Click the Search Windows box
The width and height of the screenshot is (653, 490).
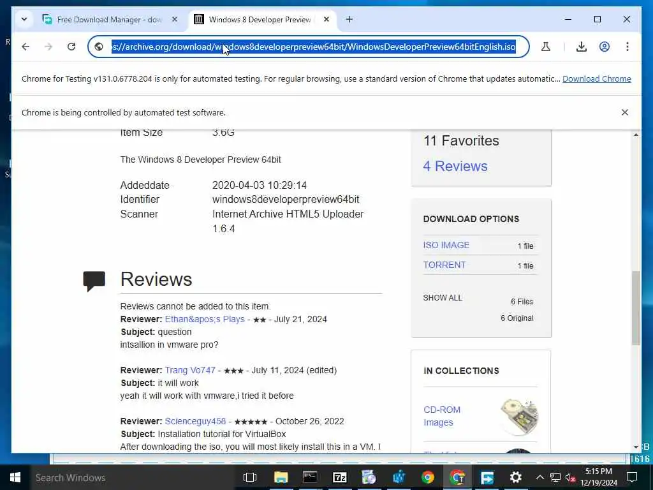(x=134, y=477)
